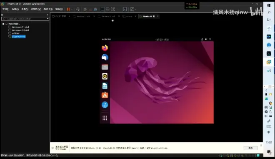Open the 选项卡(T) menu
The width and height of the screenshot is (275, 159).
[x=48, y=9]
